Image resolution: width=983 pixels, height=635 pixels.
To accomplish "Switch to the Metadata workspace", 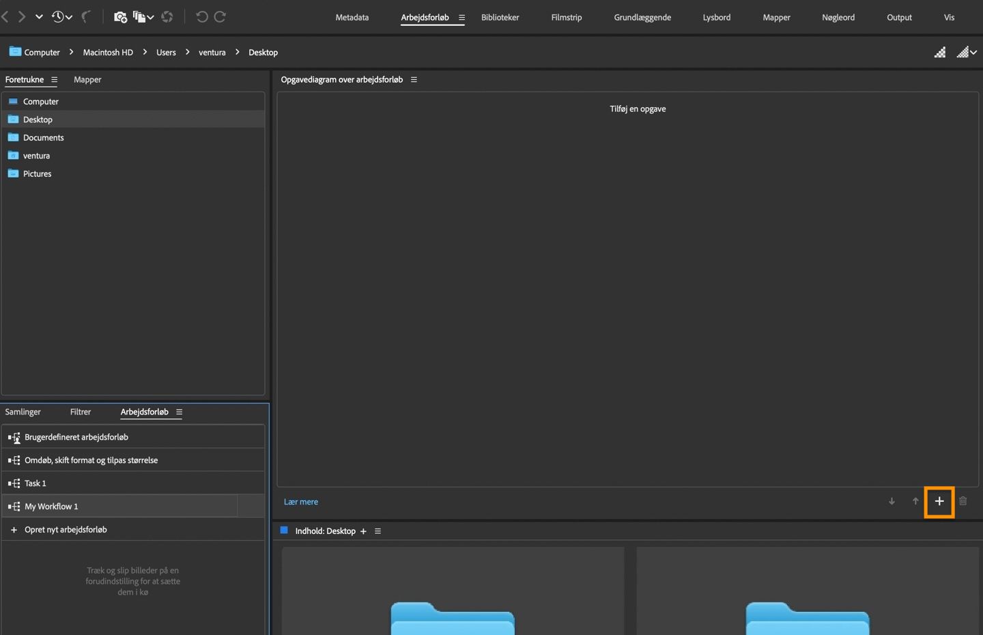I will tap(352, 17).
